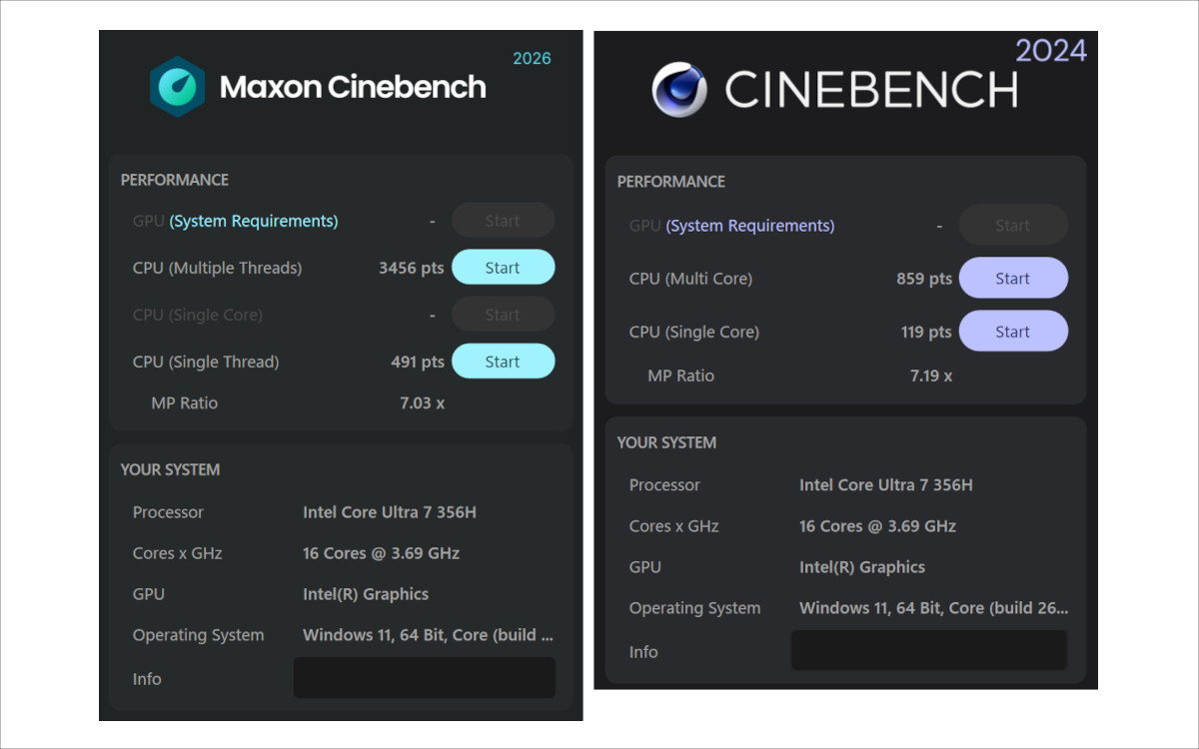Screen dimensions: 1199x749
Task: Click the MP Ratio 7.19 x value
Action: click(931, 375)
